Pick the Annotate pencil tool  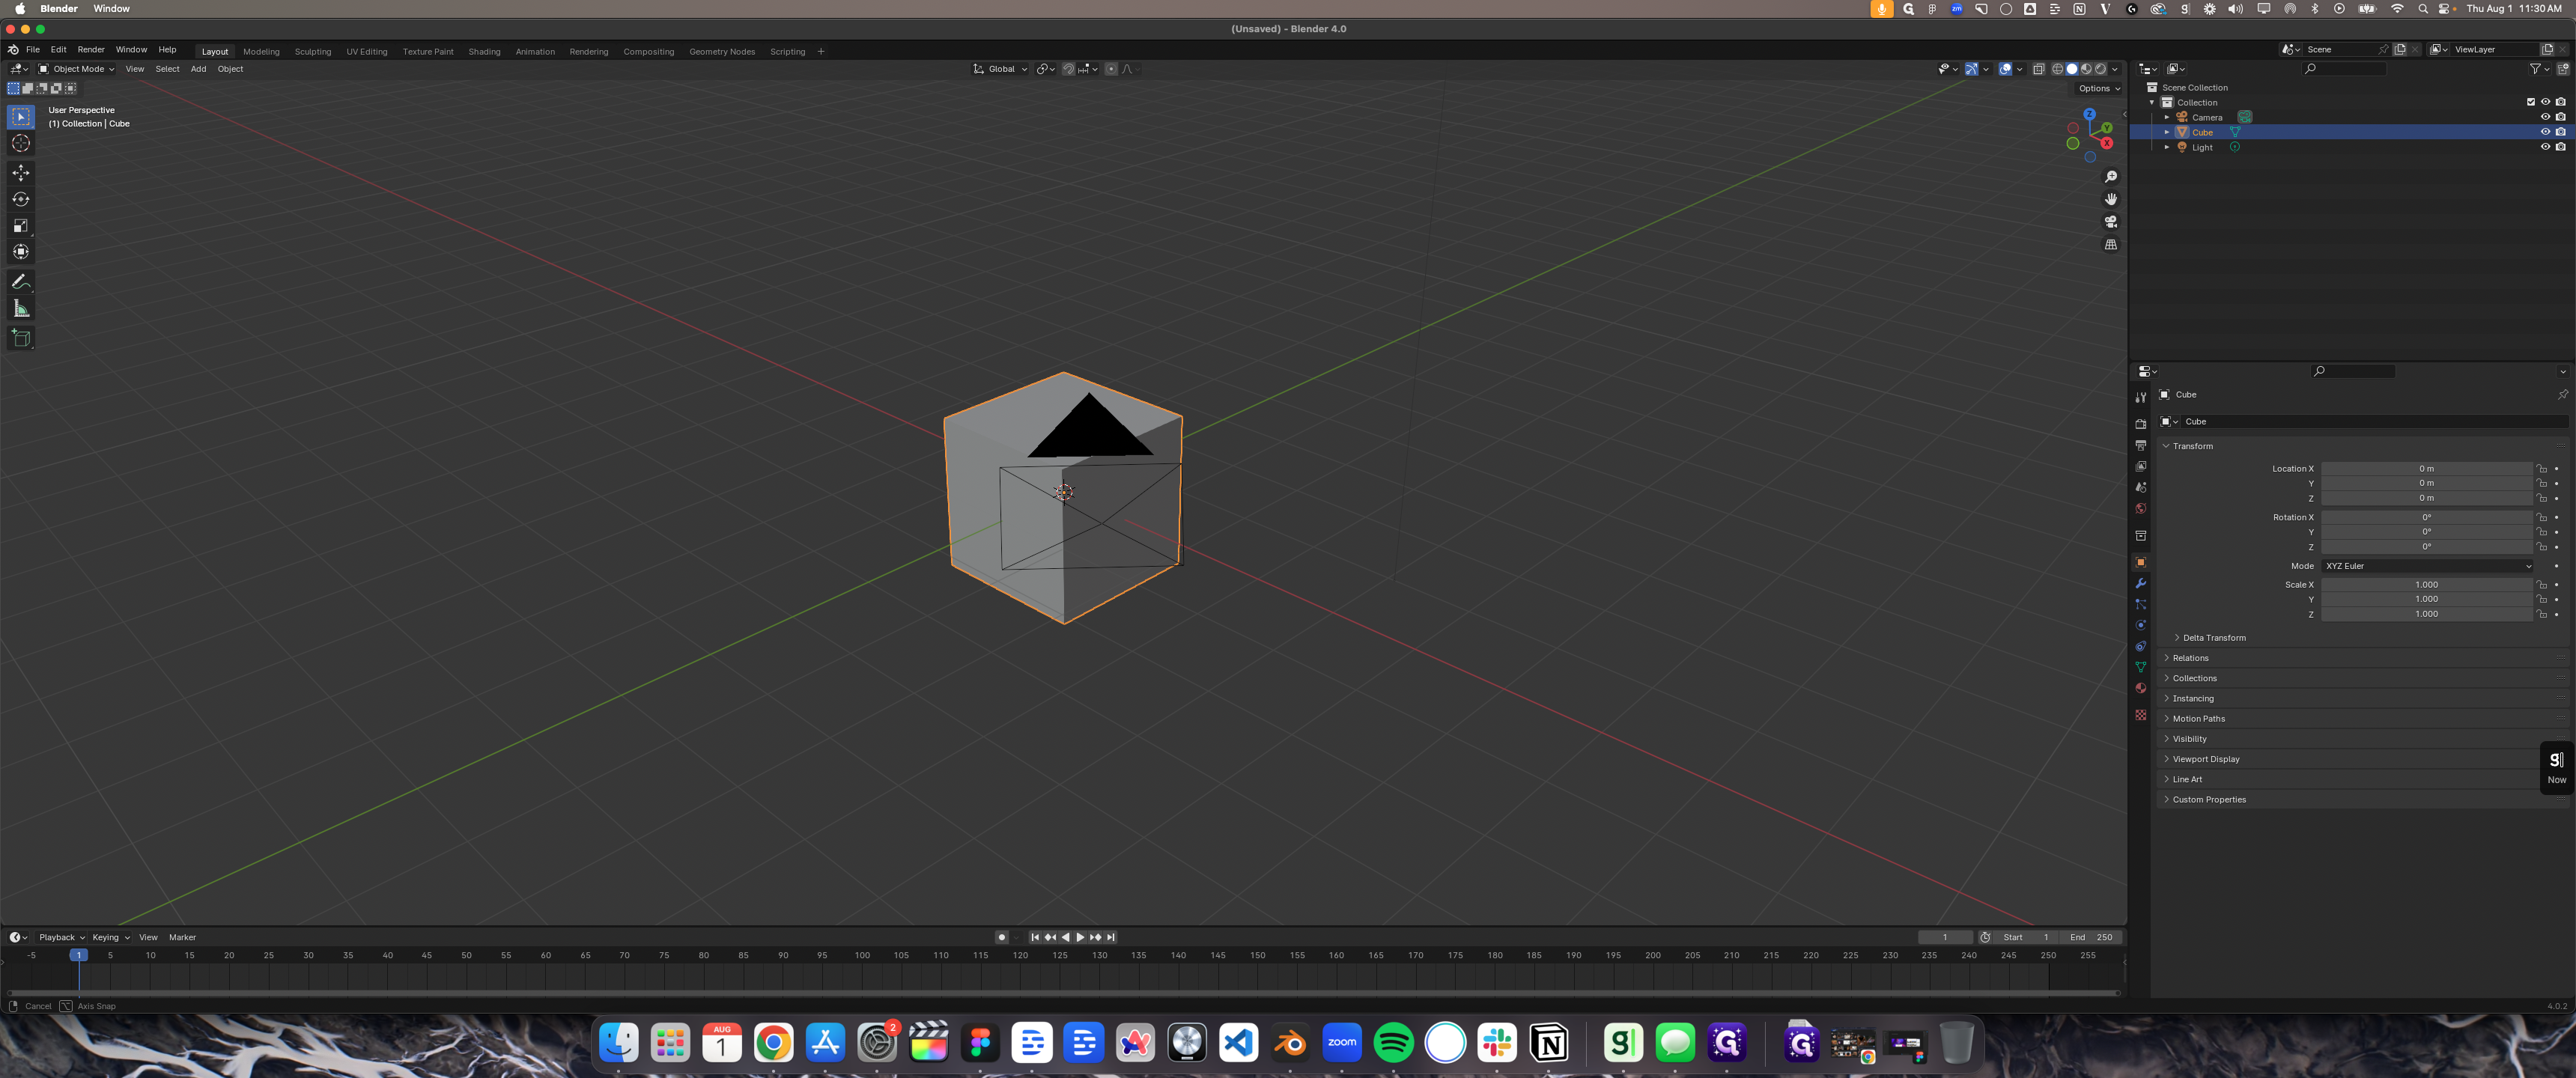pyautogui.click(x=21, y=282)
